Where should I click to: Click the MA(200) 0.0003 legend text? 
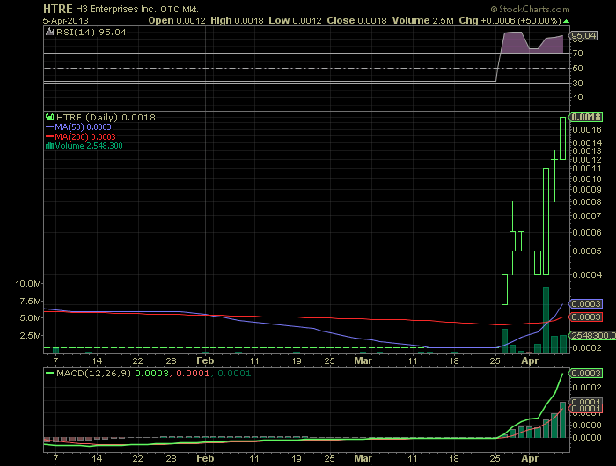click(x=85, y=136)
